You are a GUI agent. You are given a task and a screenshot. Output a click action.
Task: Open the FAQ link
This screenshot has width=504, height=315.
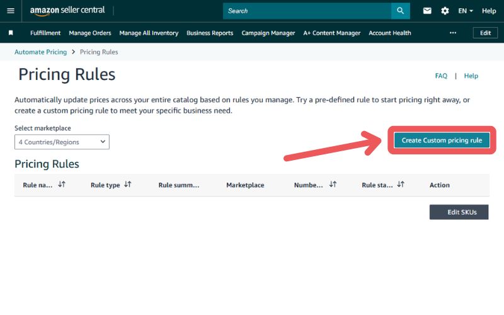click(441, 76)
